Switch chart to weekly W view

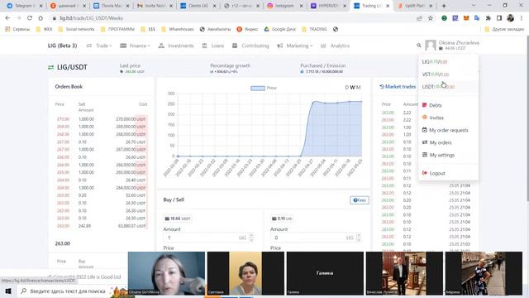coord(353,87)
